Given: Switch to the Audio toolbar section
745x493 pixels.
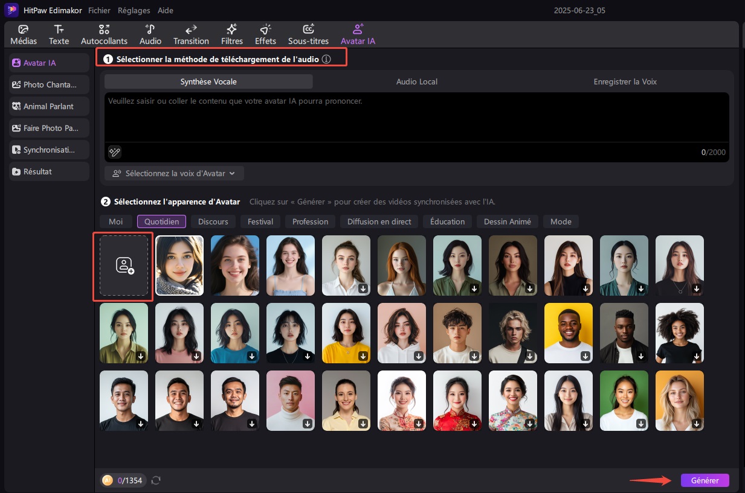Looking at the screenshot, I should 150,35.
